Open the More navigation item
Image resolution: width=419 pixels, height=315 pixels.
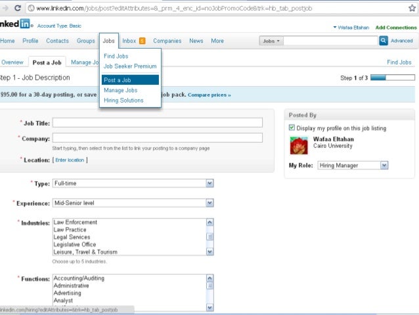(x=217, y=41)
